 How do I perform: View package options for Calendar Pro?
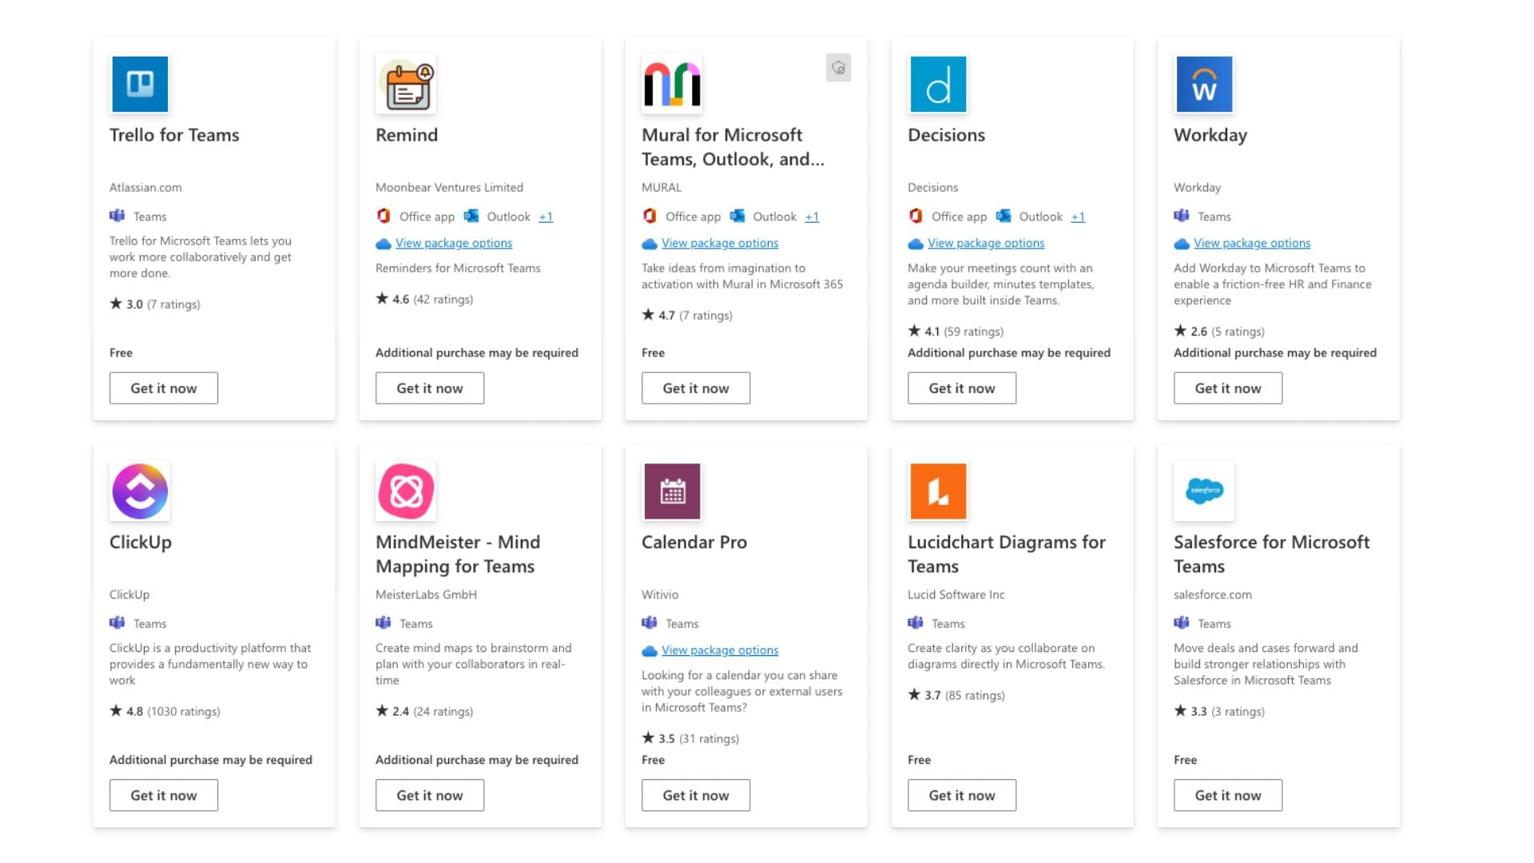(x=720, y=650)
